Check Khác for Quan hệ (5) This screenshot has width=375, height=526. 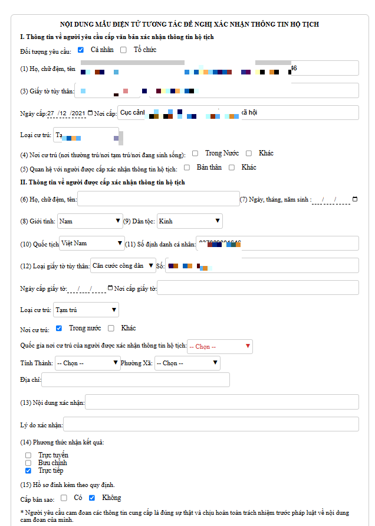(232, 167)
